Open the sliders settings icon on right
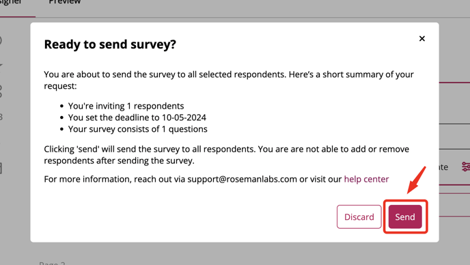The width and height of the screenshot is (470, 265). (465, 167)
